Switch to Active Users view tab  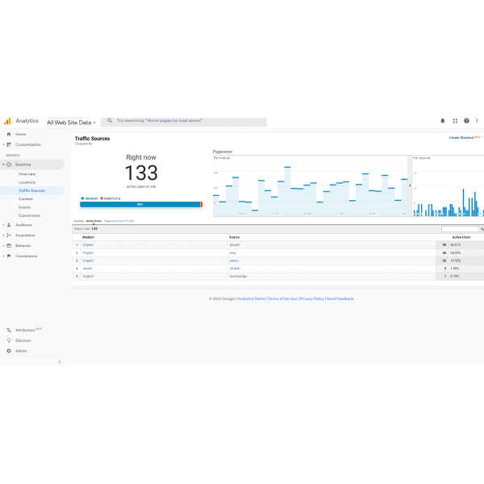[x=94, y=221]
